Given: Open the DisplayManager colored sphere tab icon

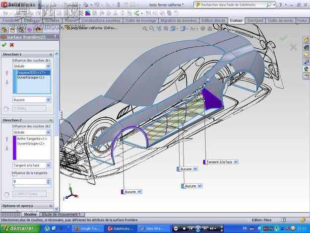Looking at the screenshot, I should click(x=38, y=30).
